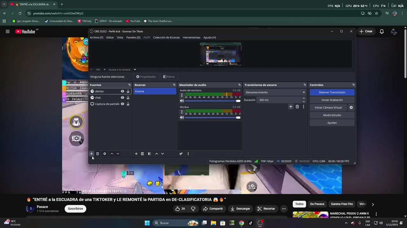This screenshot has height=228, width=407.
Task: Add a new scene in Escenas panel
Action: [136, 154]
